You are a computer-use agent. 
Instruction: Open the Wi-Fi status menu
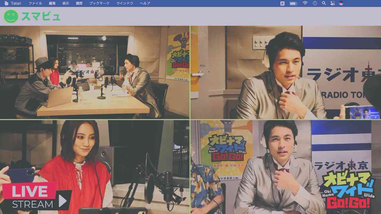click(x=305, y=3)
